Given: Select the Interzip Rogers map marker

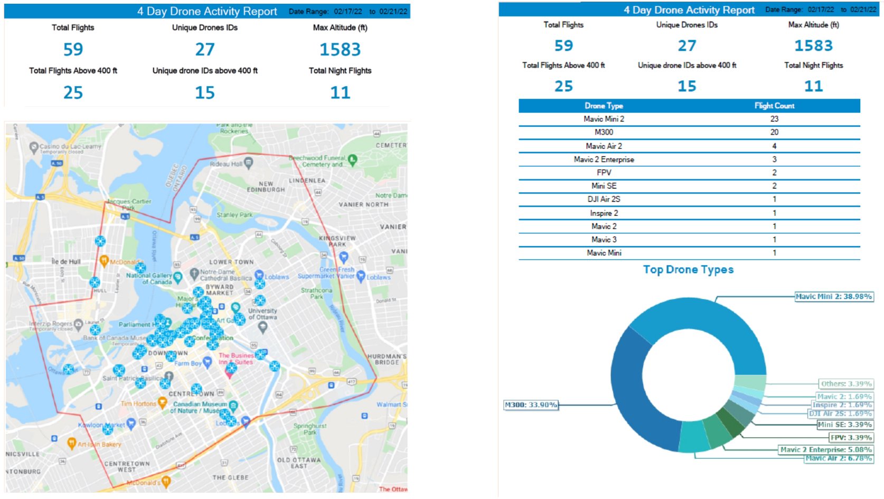Looking at the screenshot, I should pyautogui.click(x=79, y=323).
